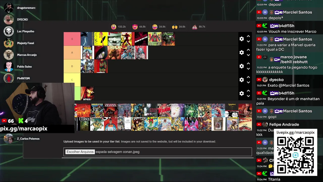Click the pix.gg/marcaopix overlay under the webcam
Viewport: 323px width, 182px height.
click(24, 128)
